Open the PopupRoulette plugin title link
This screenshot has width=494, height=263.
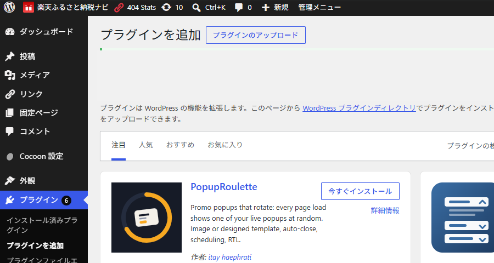click(x=224, y=187)
